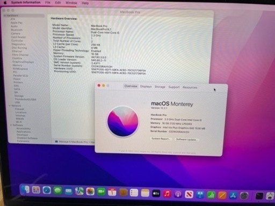Click the Software Update button
Viewport: 275px width, 206px height.
[x=187, y=139]
